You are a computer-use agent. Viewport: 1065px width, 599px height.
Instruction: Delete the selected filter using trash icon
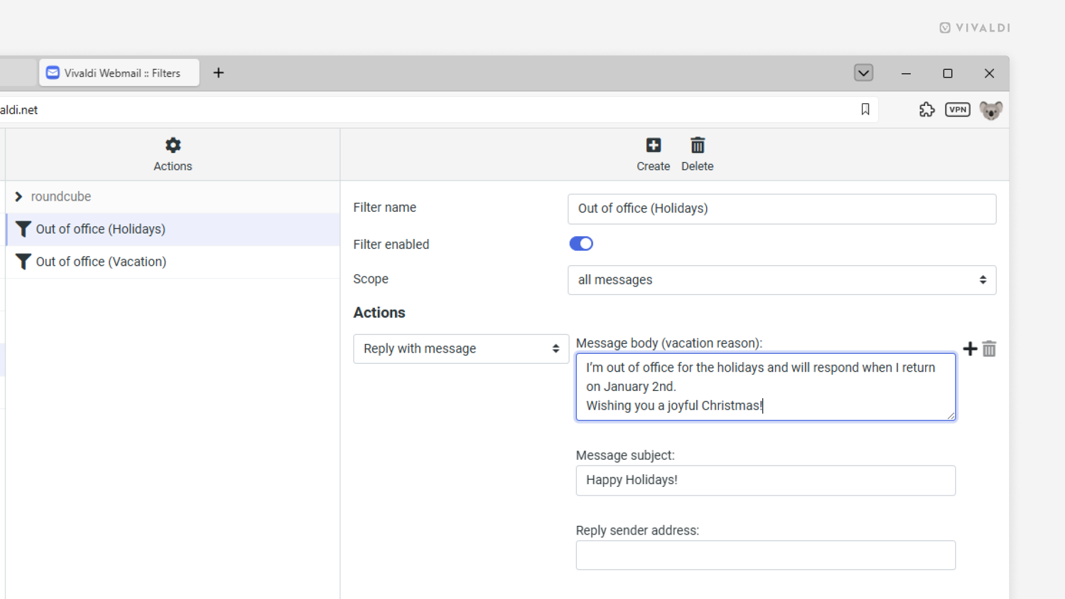click(x=697, y=154)
